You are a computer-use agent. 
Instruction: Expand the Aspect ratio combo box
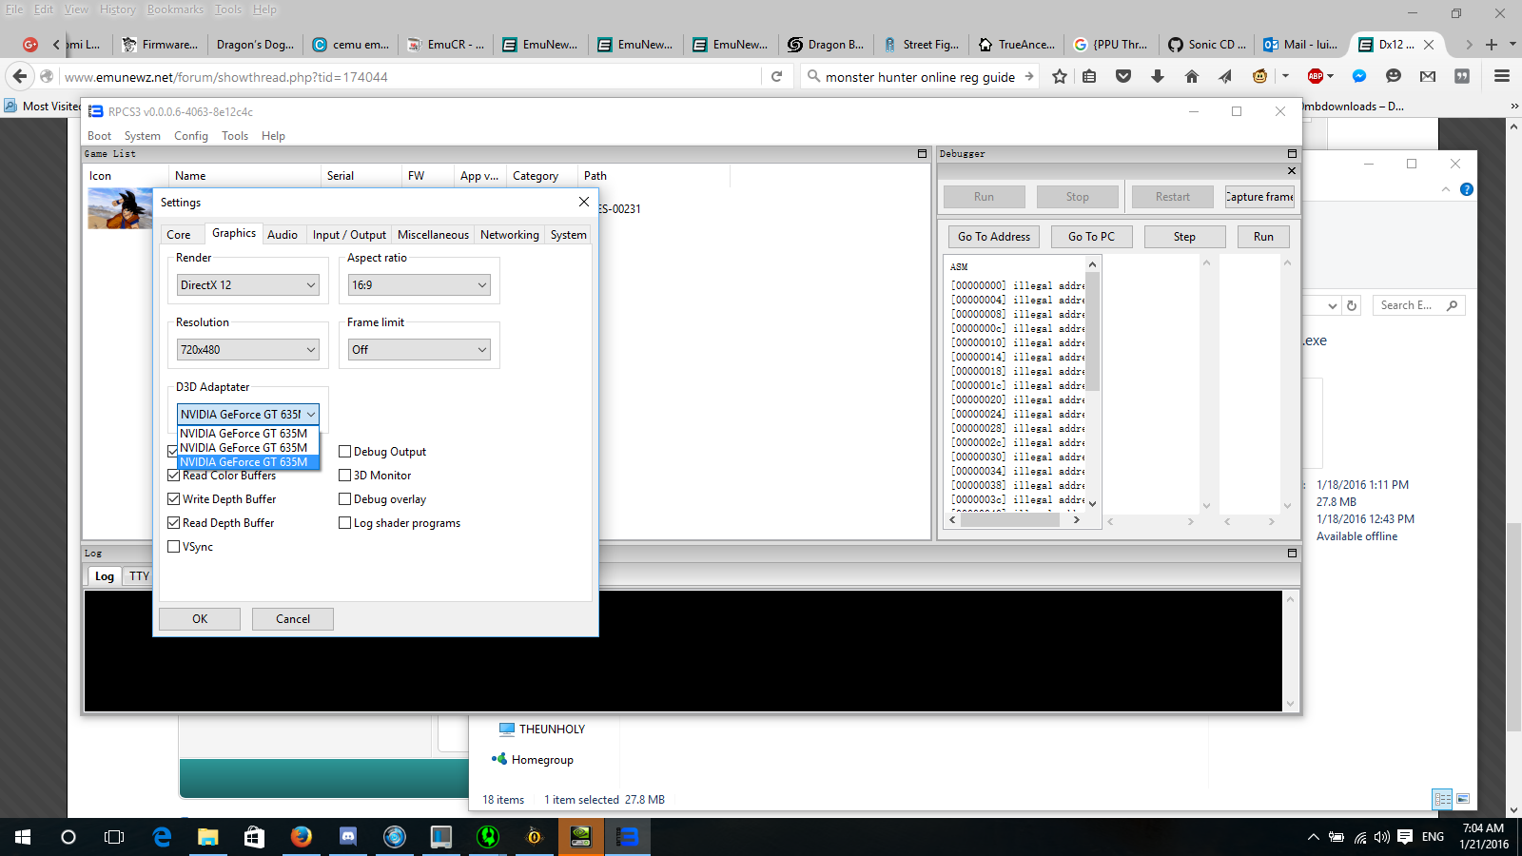point(419,285)
